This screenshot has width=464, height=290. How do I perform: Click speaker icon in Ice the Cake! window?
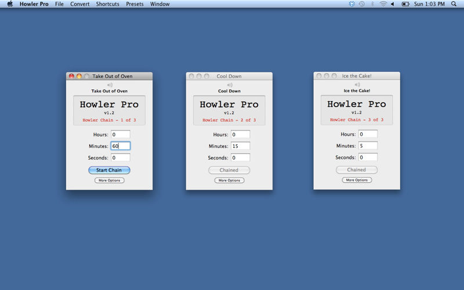click(357, 85)
